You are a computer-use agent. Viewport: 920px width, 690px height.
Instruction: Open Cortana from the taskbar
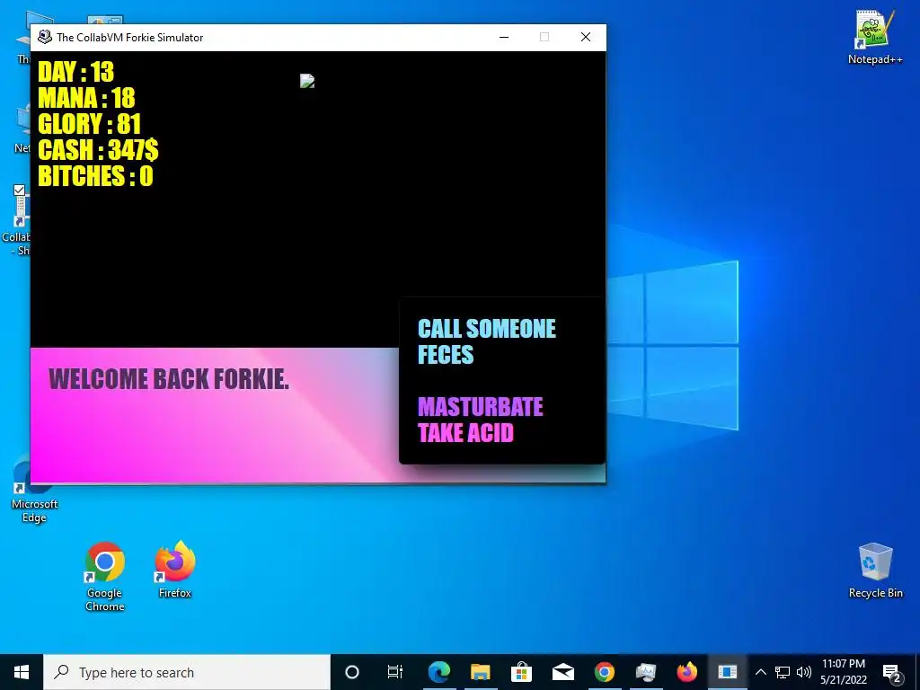click(352, 672)
